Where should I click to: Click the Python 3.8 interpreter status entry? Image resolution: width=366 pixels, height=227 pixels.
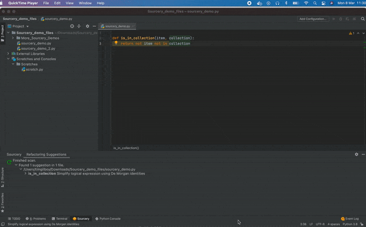350,224
